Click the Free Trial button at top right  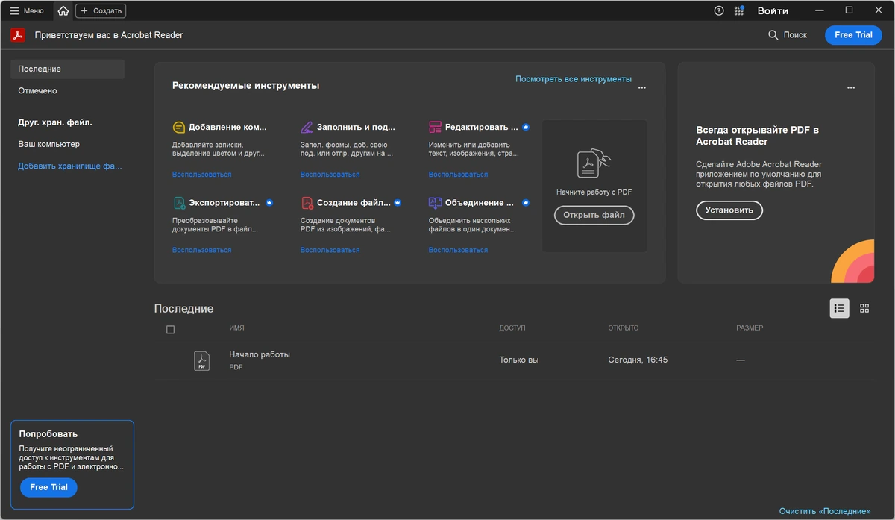(853, 35)
